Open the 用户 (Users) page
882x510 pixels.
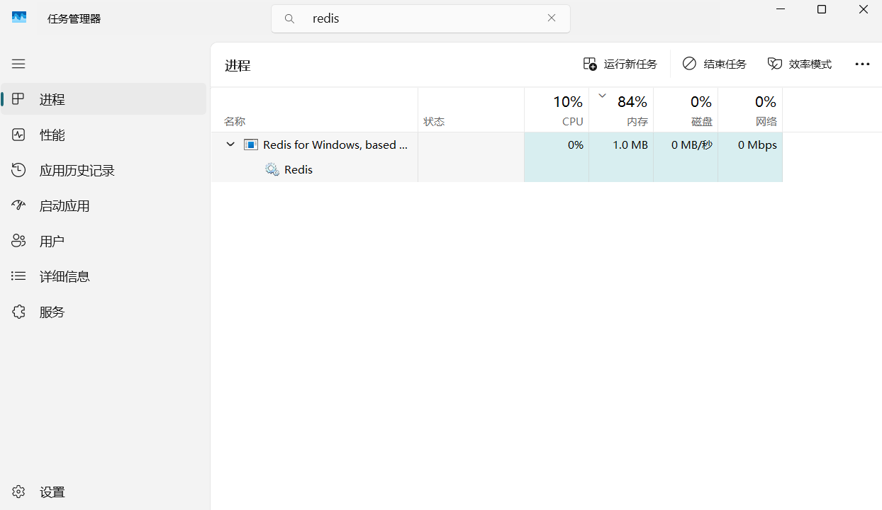point(104,241)
